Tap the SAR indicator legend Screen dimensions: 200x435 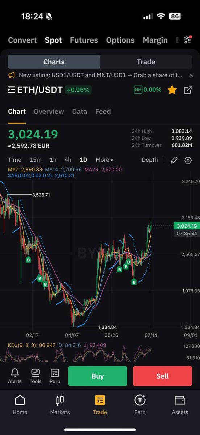(x=41, y=175)
